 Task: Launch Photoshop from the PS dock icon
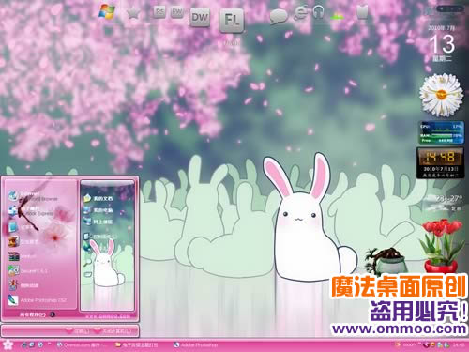pos(159,12)
